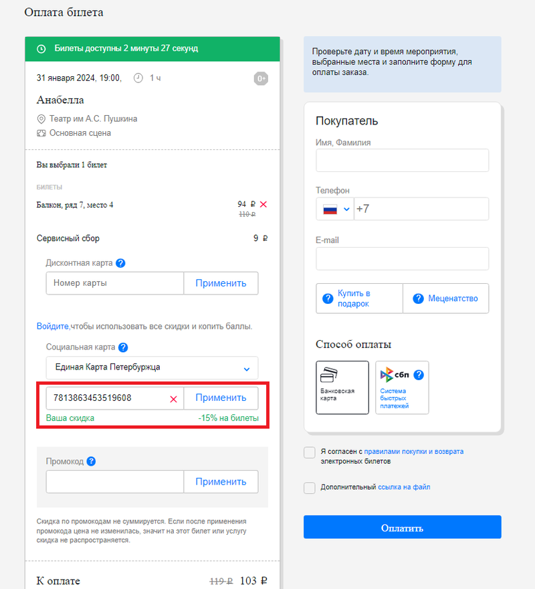Apply the discount card number
The width and height of the screenshot is (535, 589).
221,283
